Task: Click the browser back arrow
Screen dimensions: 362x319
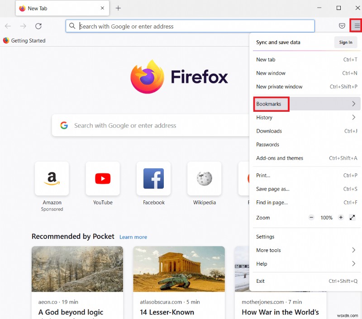Action: 7,26
